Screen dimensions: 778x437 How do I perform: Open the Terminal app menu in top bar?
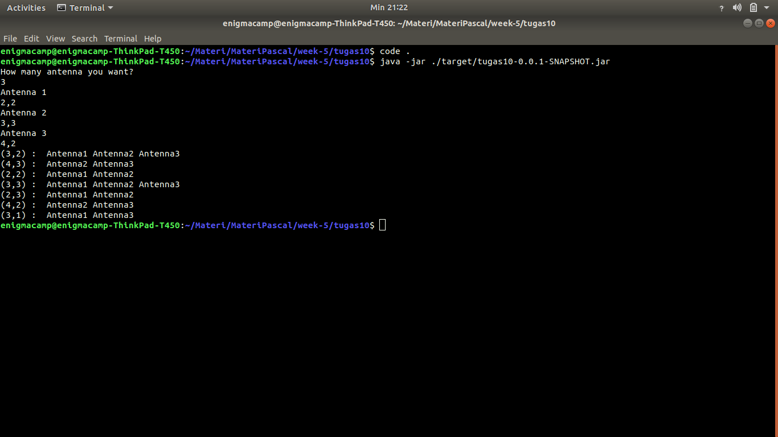[x=85, y=8]
